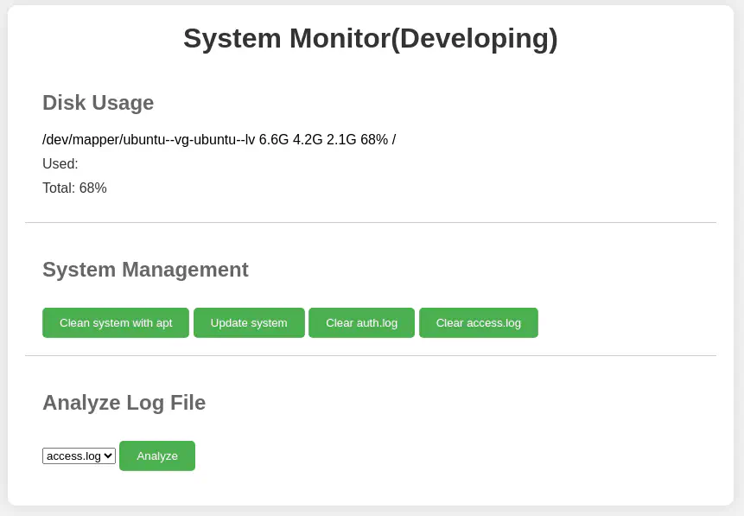The image size is (744, 516).
Task: Click the 4.2G used space value
Action: tap(308, 140)
